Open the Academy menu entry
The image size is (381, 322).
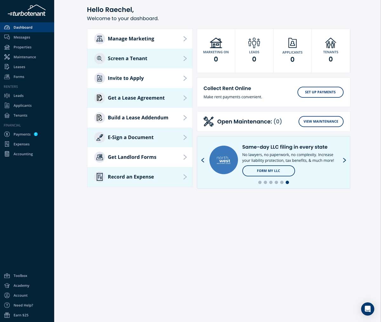(x=21, y=286)
